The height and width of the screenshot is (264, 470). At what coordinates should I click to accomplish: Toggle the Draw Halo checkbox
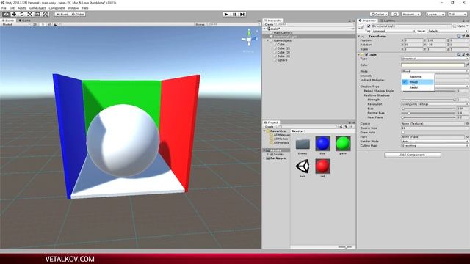pyautogui.click(x=403, y=132)
